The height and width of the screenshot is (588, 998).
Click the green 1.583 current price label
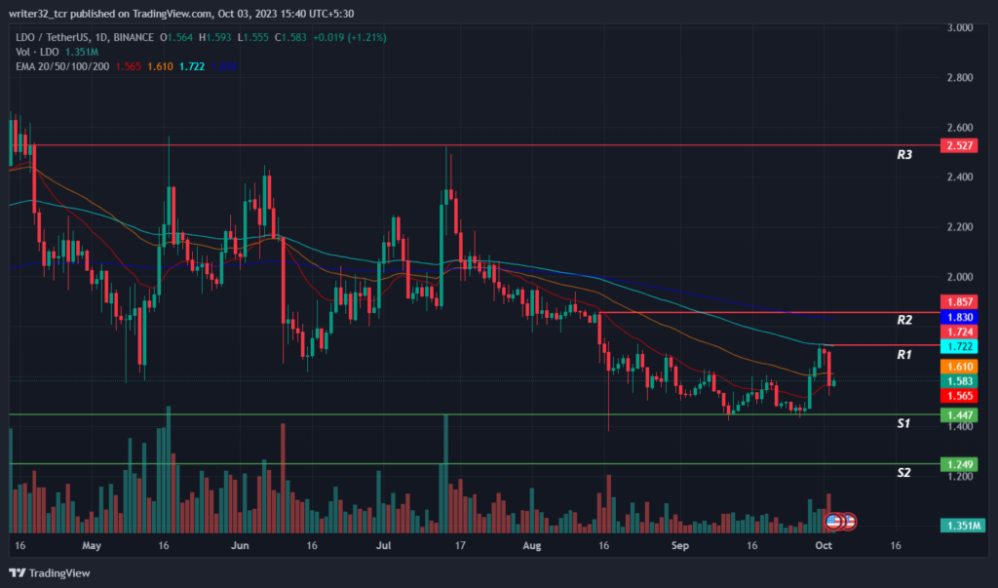click(x=959, y=381)
